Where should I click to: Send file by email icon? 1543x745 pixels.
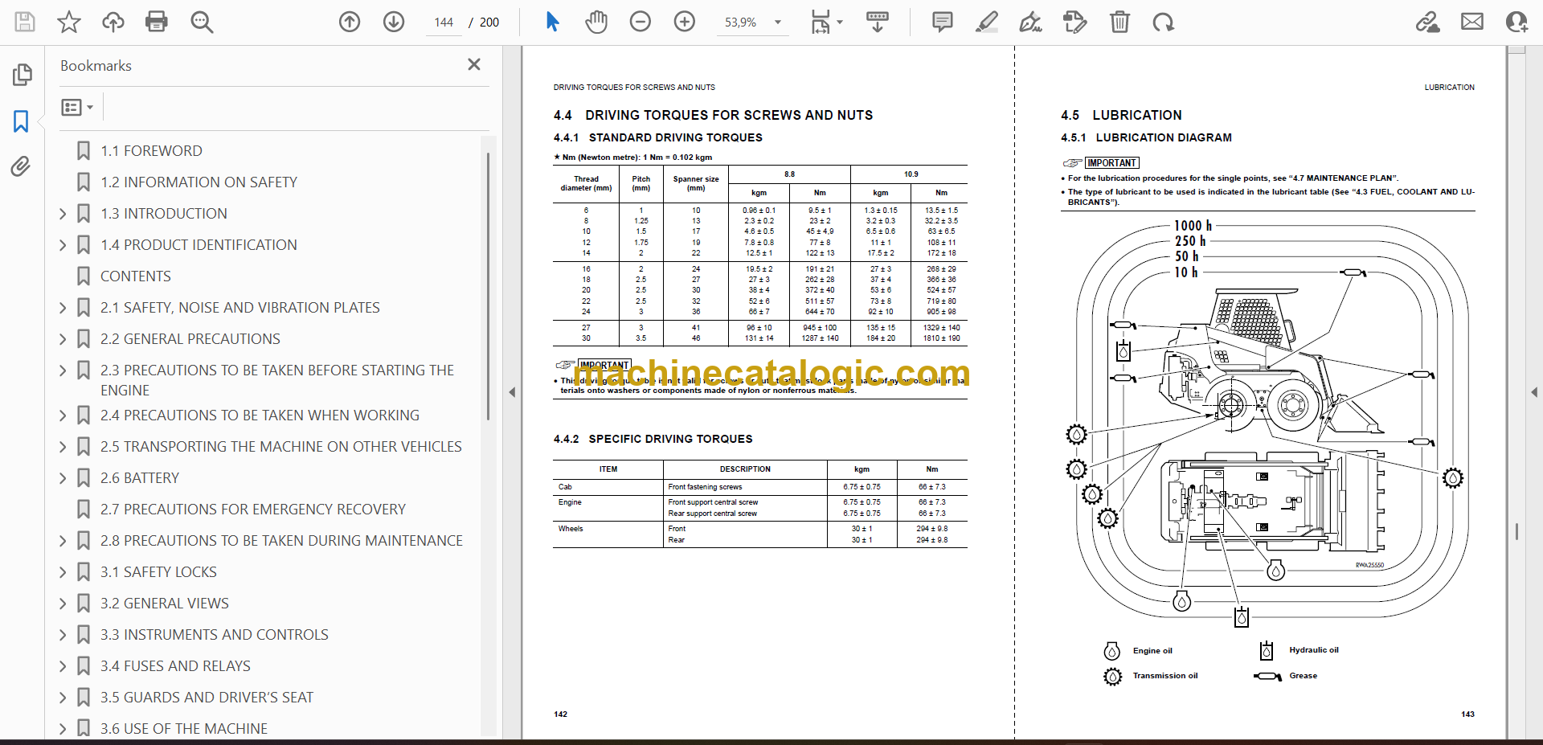(x=1472, y=22)
